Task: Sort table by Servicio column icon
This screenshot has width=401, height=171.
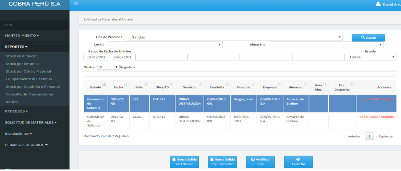Action: coord(200,84)
